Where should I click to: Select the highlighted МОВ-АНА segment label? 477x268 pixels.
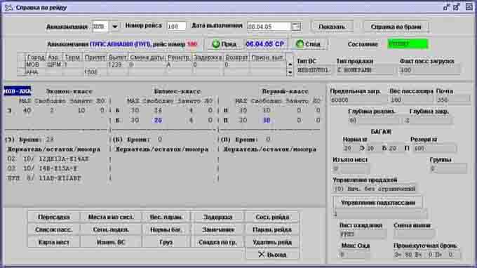(x=18, y=91)
